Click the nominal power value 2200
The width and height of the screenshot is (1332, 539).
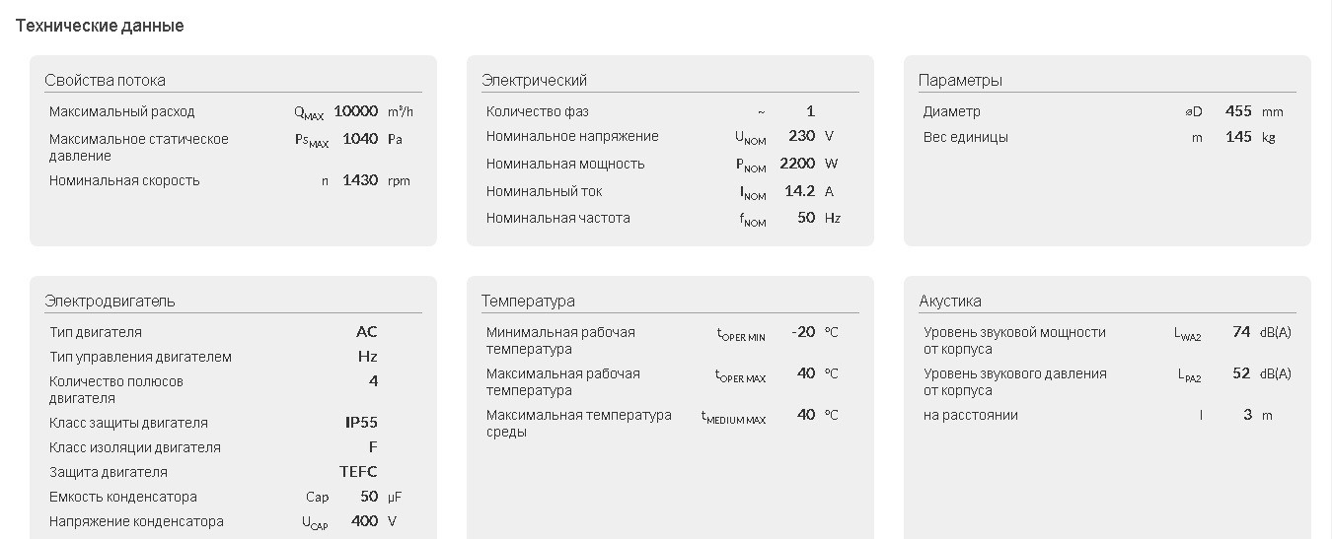point(797,164)
